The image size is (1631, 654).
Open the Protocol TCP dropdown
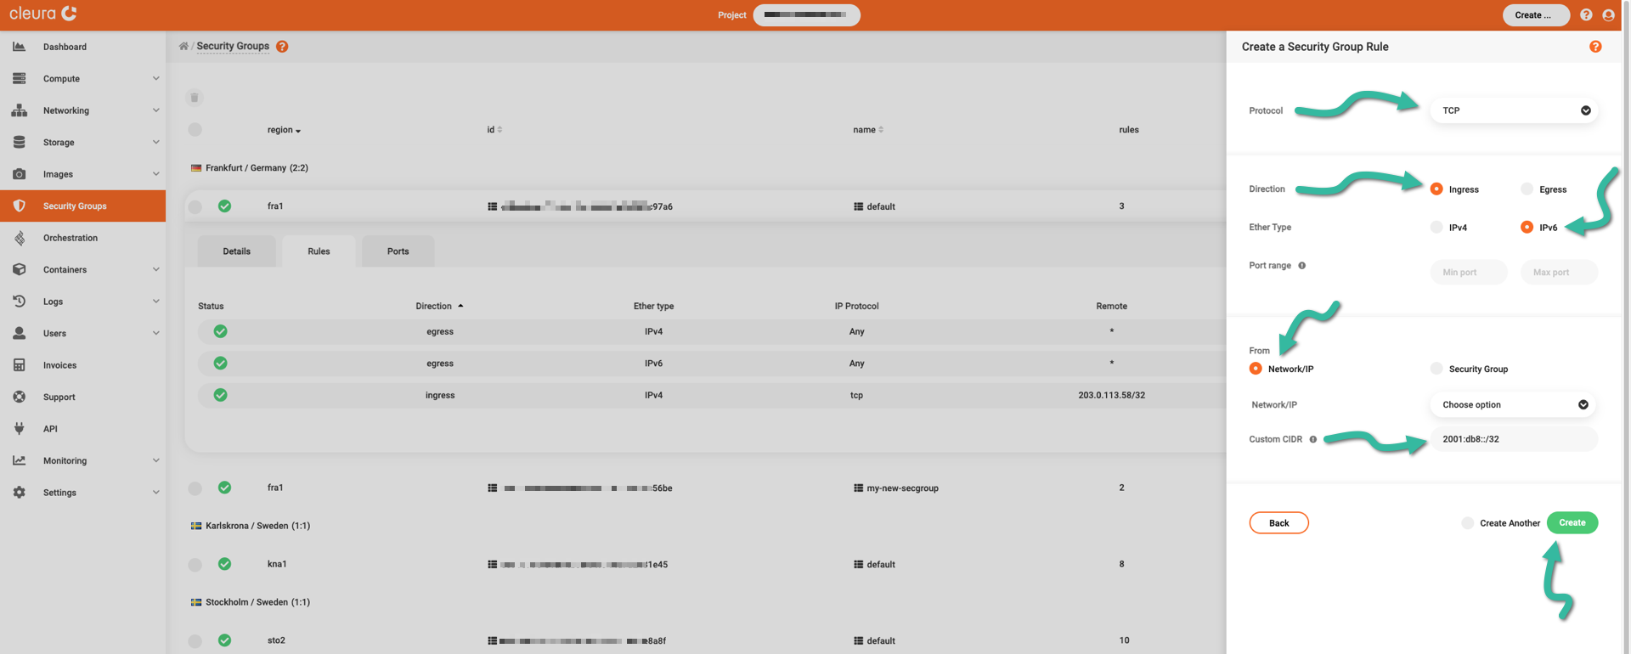click(1514, 110)
